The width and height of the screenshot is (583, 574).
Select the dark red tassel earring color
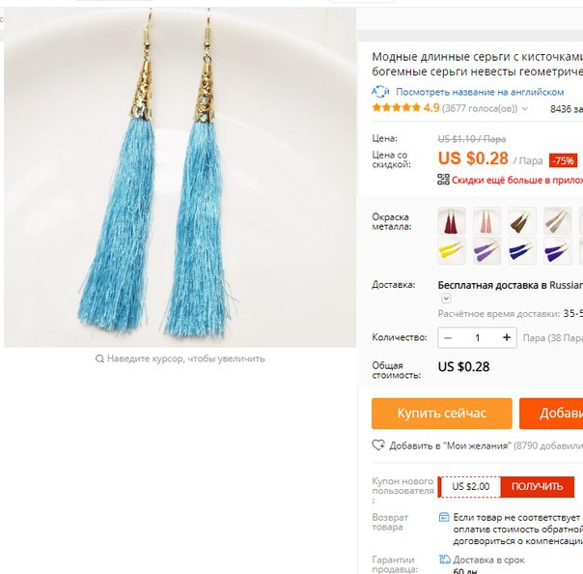click(x=452, y=220)
